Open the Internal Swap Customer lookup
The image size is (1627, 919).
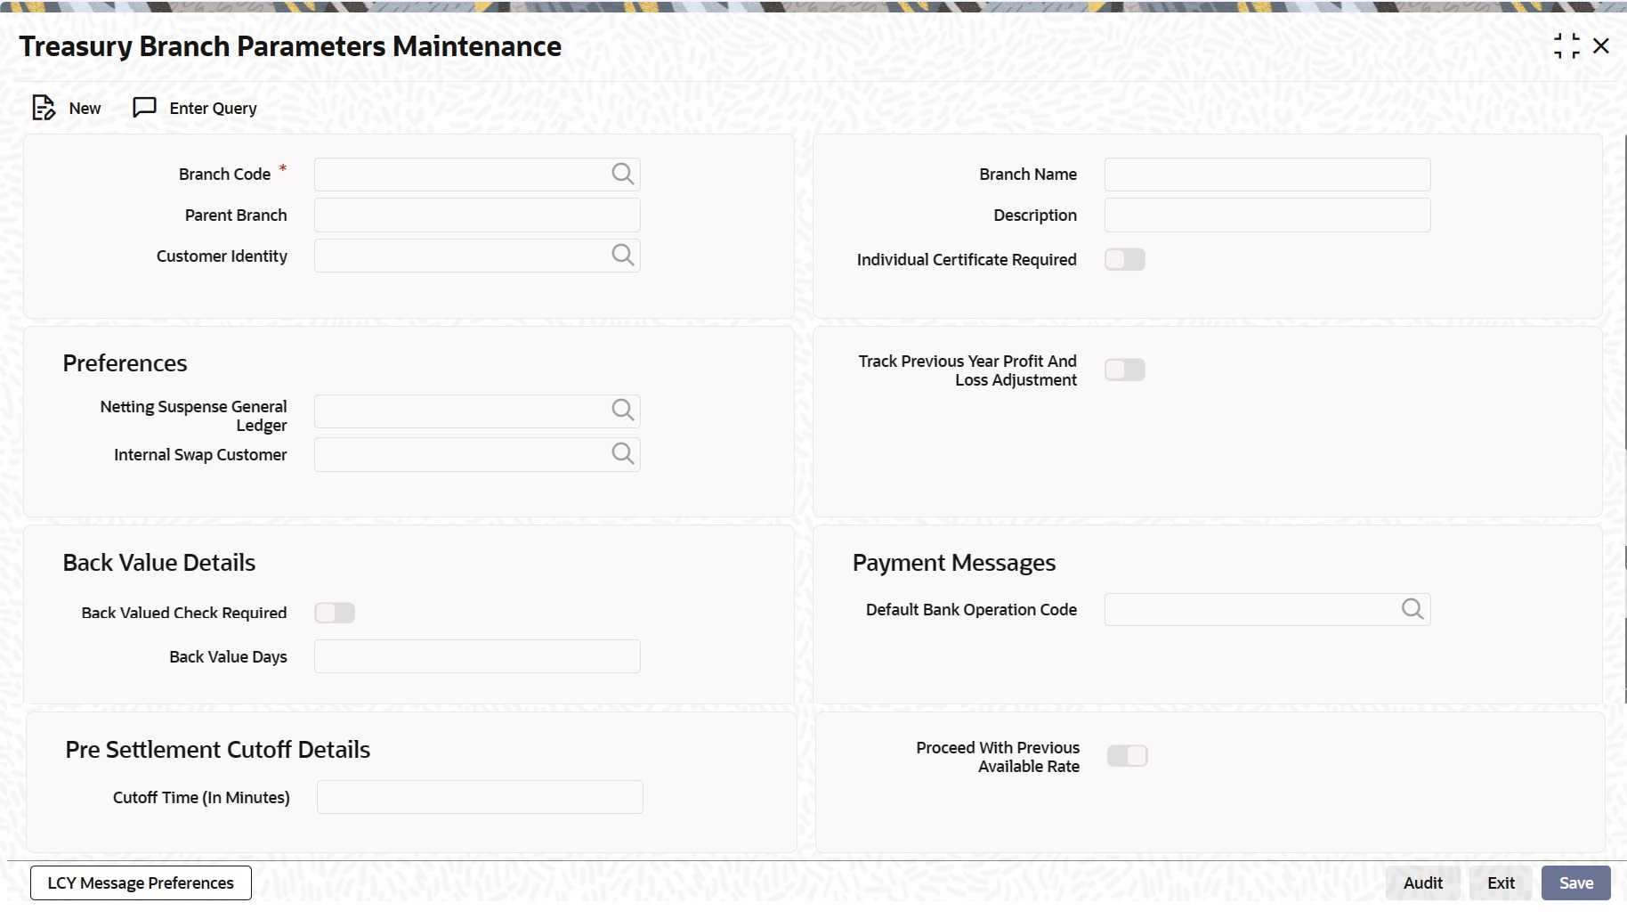pyautogui.click(x=622, y=454)
